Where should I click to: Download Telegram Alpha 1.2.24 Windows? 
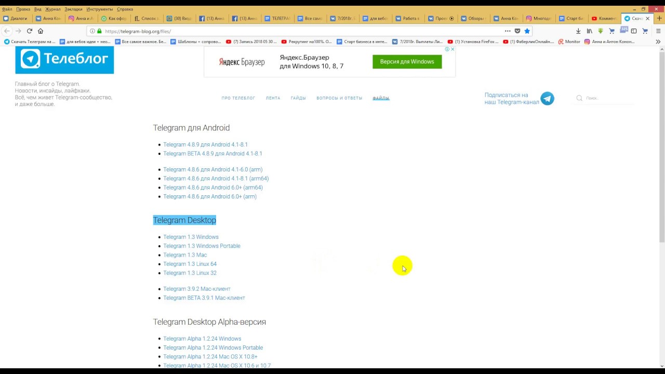[x=202, y=339]
